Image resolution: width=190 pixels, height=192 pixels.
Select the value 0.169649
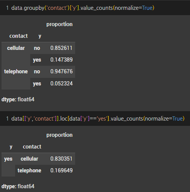point(61,170)
